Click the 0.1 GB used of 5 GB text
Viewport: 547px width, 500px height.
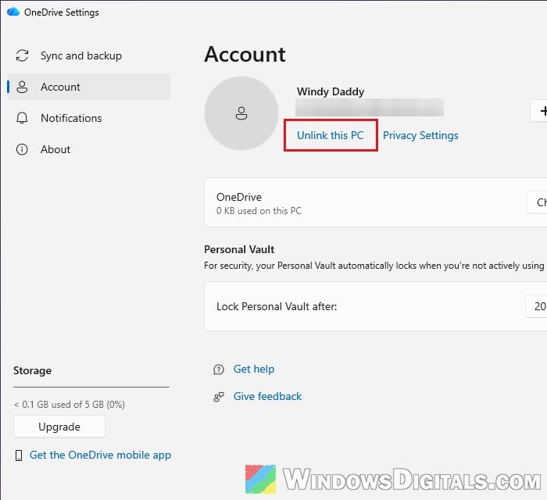pos(69,405)
